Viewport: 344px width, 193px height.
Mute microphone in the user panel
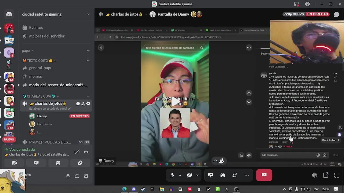point(68,176)
